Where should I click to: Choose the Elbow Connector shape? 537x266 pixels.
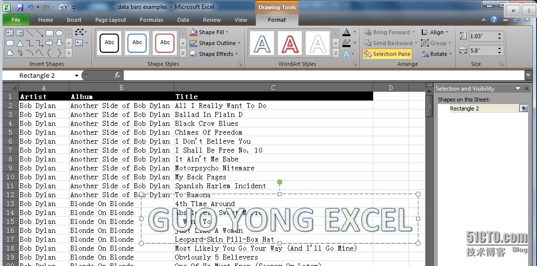pos(30,43)
